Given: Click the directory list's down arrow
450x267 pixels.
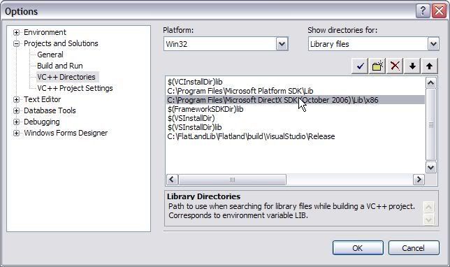Looking at the screenshot, I should pyautogui.click(x=430, y=167).
